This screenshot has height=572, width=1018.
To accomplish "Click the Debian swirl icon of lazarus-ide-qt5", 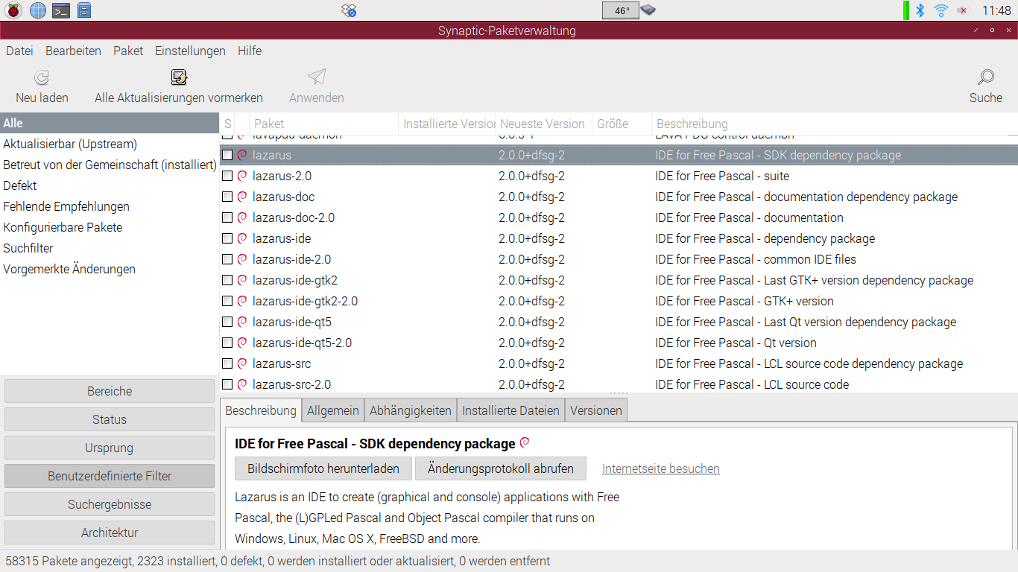I will (x=242, y=322).
